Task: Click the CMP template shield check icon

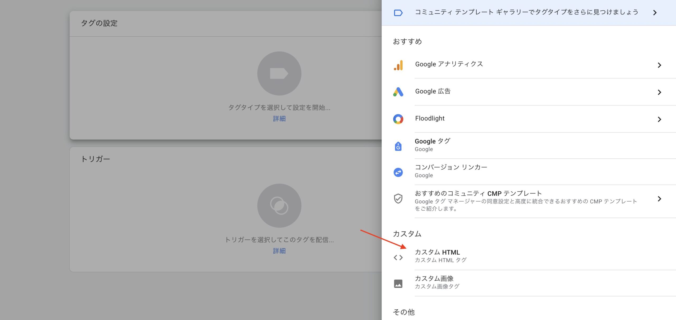Action: 398,199
